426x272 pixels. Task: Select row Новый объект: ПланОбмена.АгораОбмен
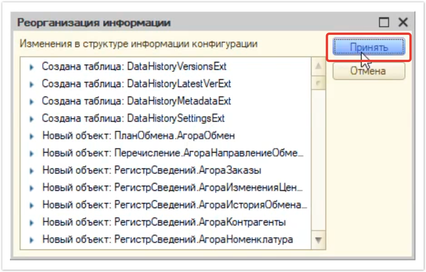coord(138,136)
